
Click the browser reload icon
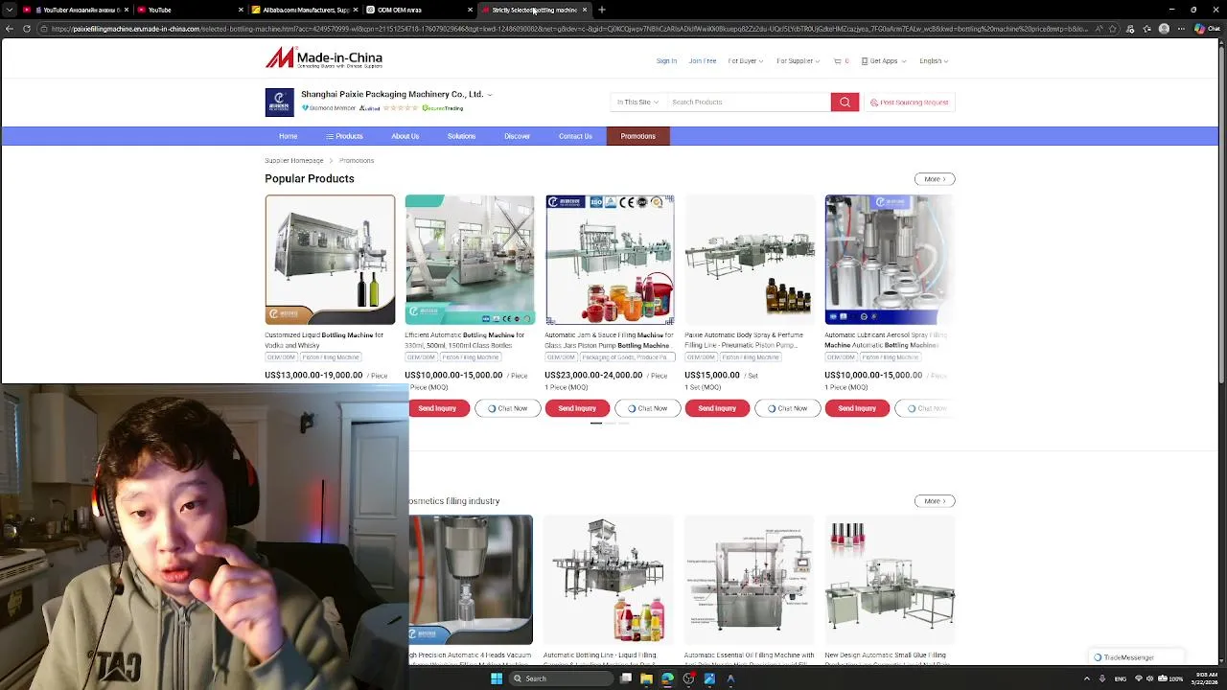point(27,29)
